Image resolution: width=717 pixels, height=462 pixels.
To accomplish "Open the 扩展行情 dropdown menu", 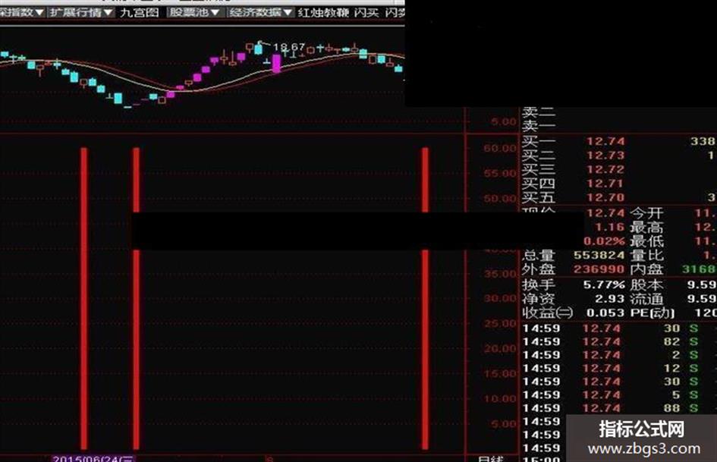I will coord(81,12).
